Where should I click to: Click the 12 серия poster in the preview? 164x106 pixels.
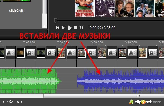[105, 8]
